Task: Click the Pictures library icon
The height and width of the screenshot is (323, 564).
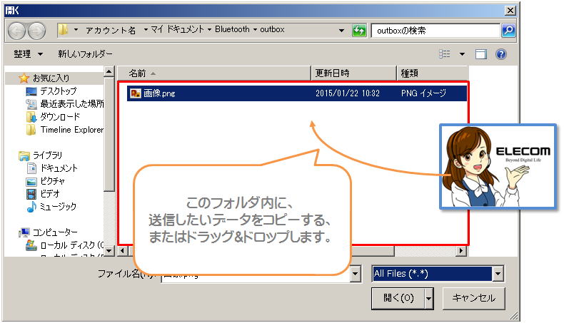Action: pos(31,181)
